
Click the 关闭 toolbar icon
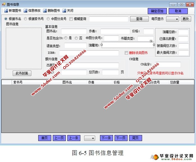[64, 11]
